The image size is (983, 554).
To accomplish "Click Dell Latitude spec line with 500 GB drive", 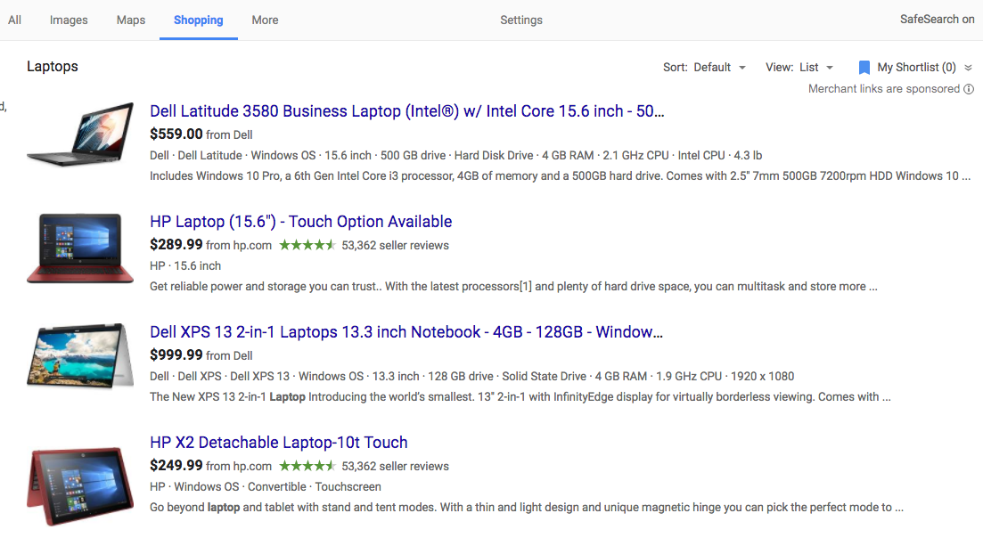I will click(455, 155).
